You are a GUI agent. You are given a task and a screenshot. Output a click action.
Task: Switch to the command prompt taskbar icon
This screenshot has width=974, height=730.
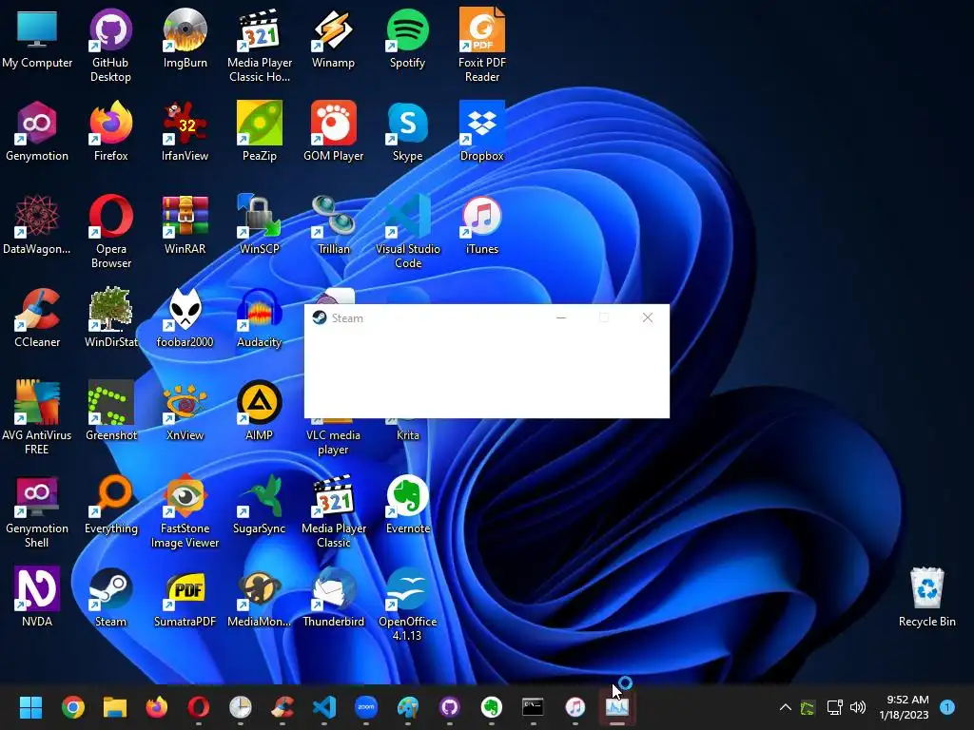tap(533, 707)
